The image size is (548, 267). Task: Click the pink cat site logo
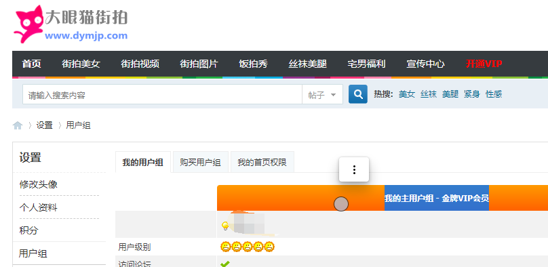(x=29, y=24)
